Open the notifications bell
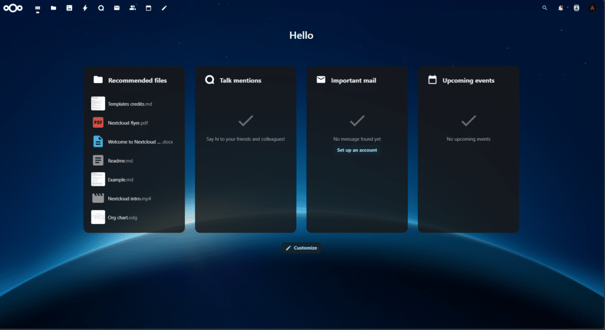 click(x=560, y=8)
